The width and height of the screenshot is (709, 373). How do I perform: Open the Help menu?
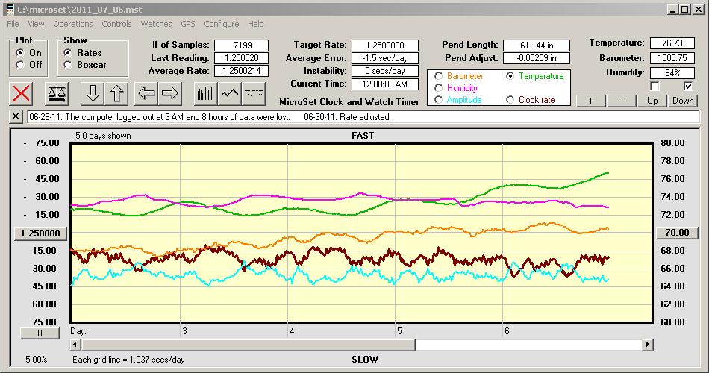pyautogui.click(x=255, y=24)
